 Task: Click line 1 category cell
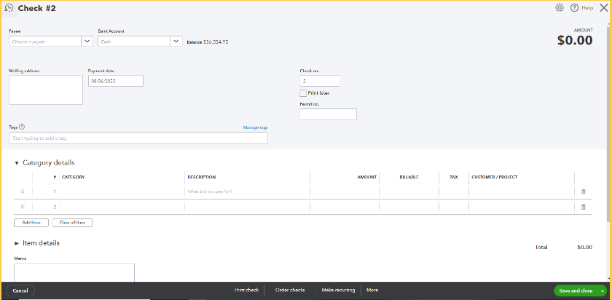(122, 192)
